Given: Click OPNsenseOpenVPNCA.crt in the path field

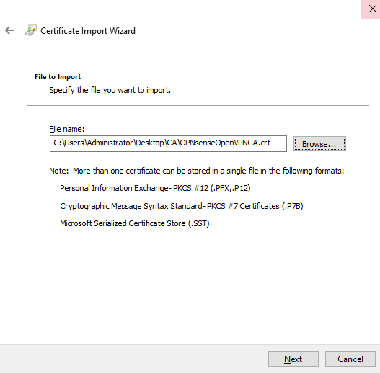Looking at the screenshot, I should coord(225,143).
